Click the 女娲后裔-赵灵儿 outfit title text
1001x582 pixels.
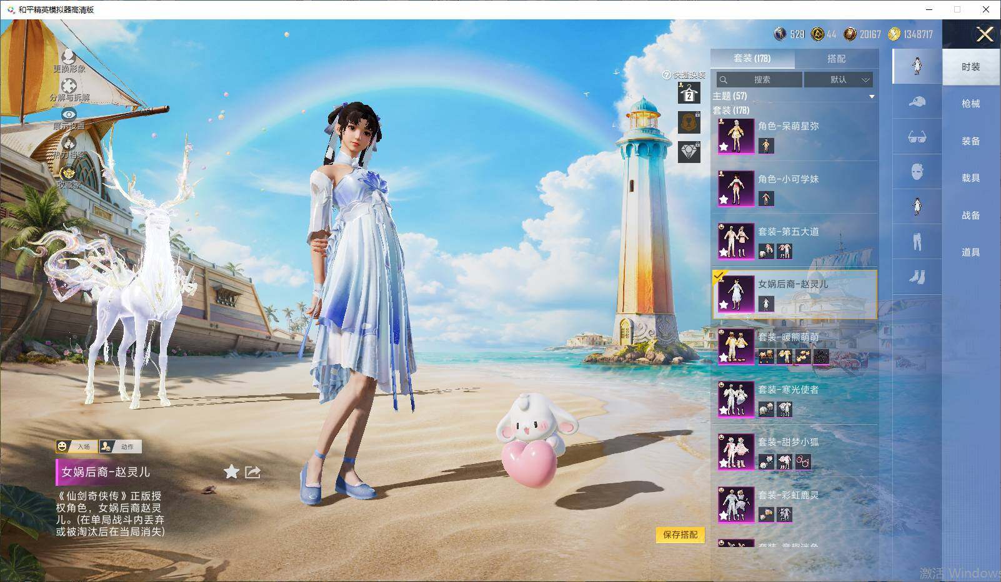pos(106,472)
